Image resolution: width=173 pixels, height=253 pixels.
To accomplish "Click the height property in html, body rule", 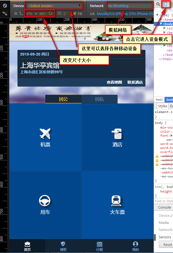I will click(x=166, y=191).
